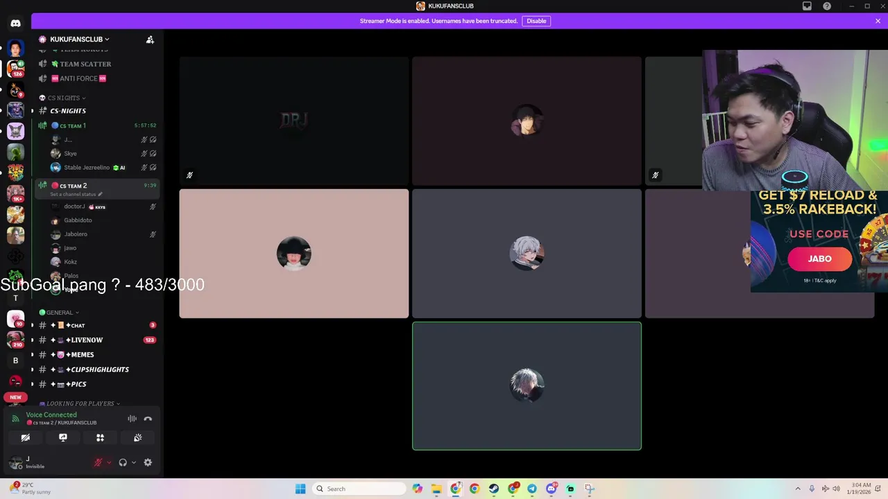The width and height of the screenshot is (888, 499).
Task: Expand threads of MEMES channel
Action: tap(31, 355)
